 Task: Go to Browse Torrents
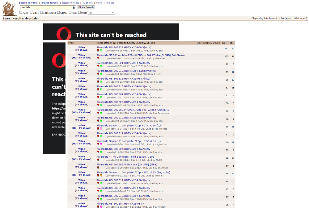[50, 3]
